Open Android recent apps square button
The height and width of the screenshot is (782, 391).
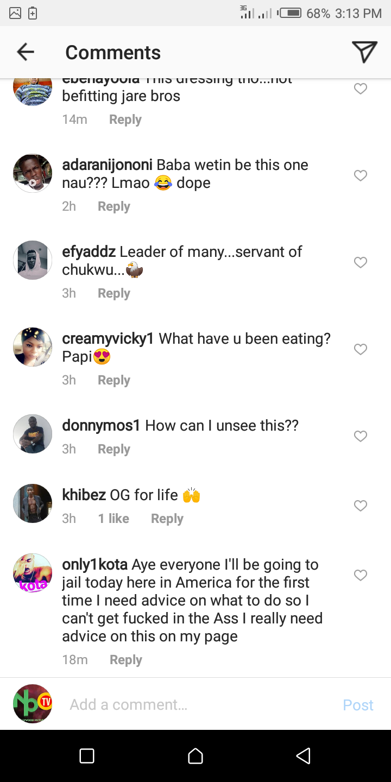point(87,755)
